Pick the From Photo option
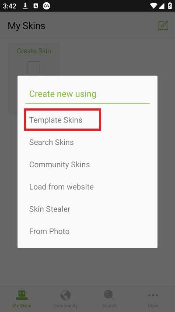Viewport: 175px width, 312px height. [x=49, y=231]
